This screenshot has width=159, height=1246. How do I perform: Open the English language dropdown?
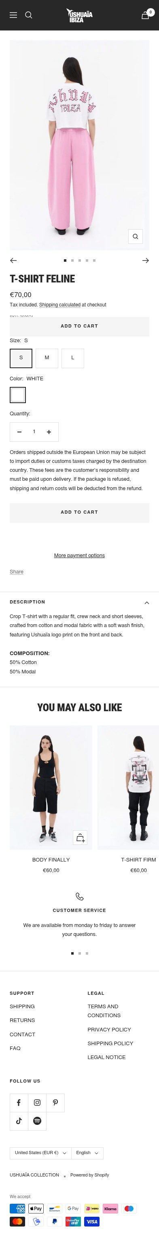(x=87, y=1153)
